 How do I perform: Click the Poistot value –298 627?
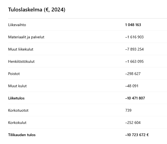[133, 74]
